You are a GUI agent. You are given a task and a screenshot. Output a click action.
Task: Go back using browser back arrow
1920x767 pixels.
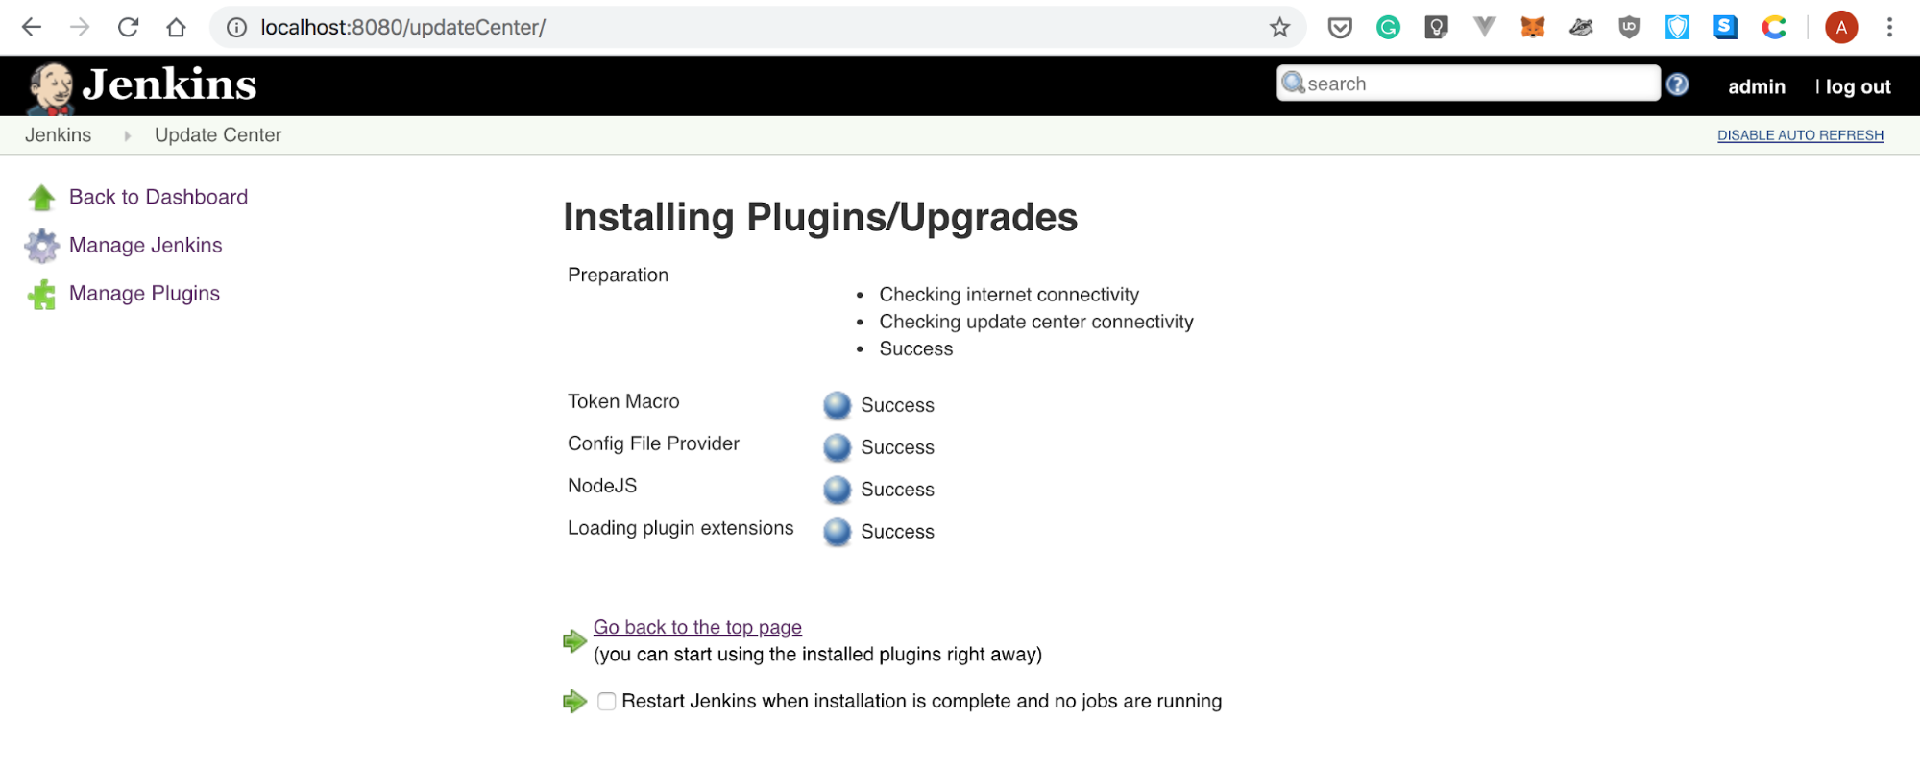click(x=32, y=27)
